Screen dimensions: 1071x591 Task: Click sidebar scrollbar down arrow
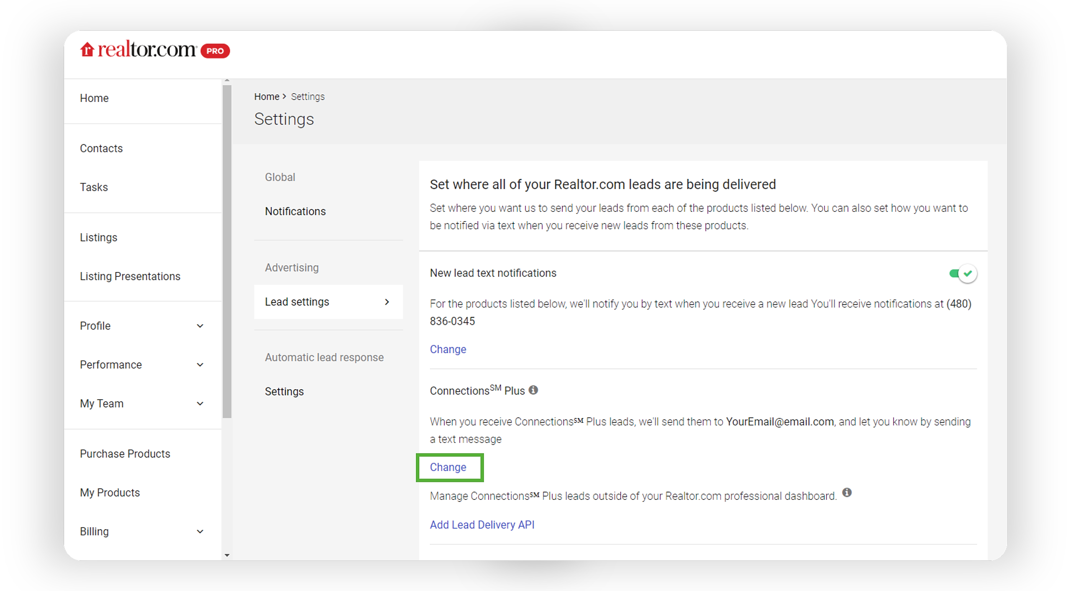(227, 555)
